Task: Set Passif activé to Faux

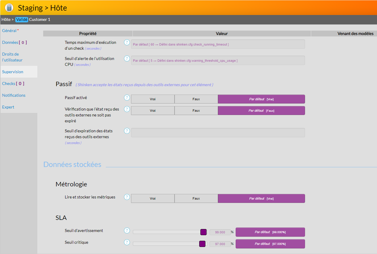Action: tap(196, 99)
